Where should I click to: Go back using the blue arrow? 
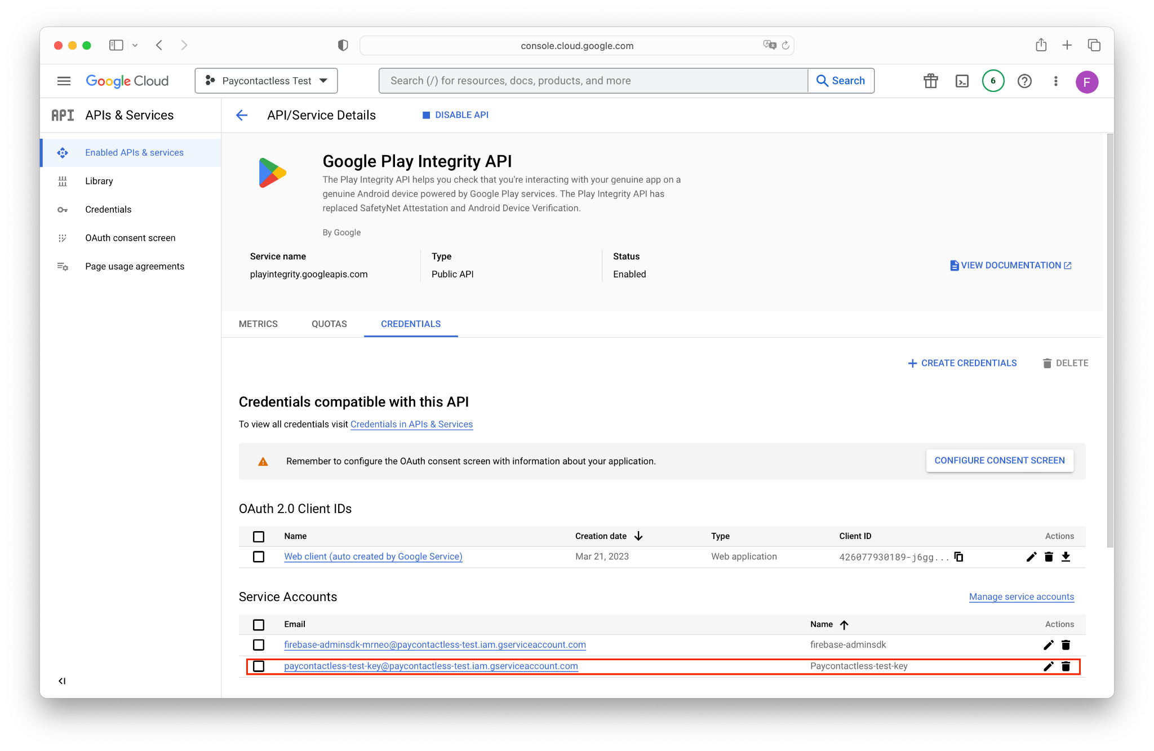coord(242,116)
